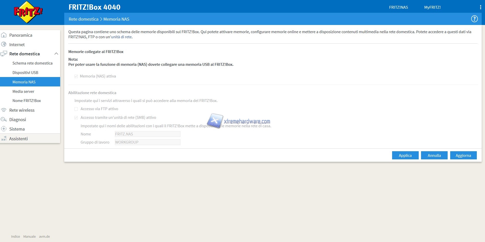This screenshot has height=242, width=485.
Task: Enable Accesso via FTP attivo checkbox
Action: [x=76, y=109]
